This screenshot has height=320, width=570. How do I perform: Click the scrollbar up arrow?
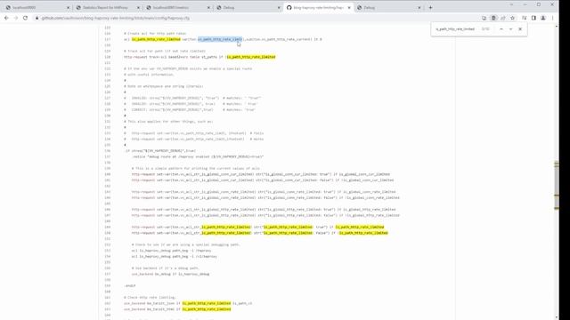point(556,27)
